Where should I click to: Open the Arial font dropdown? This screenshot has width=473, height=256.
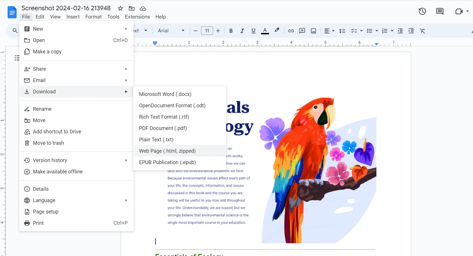coord(170,31)
